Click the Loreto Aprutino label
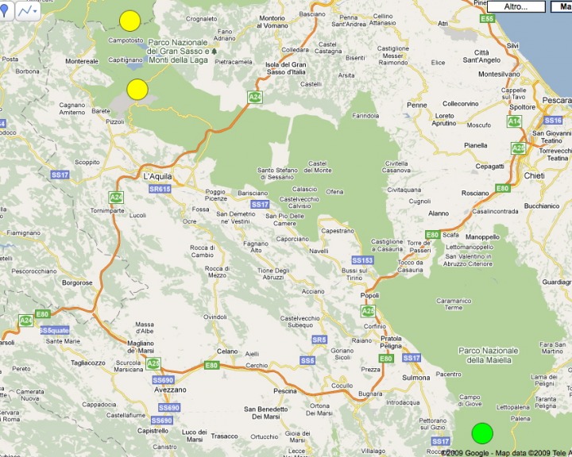This screenshot has width=572, height=457. [444, 120]
